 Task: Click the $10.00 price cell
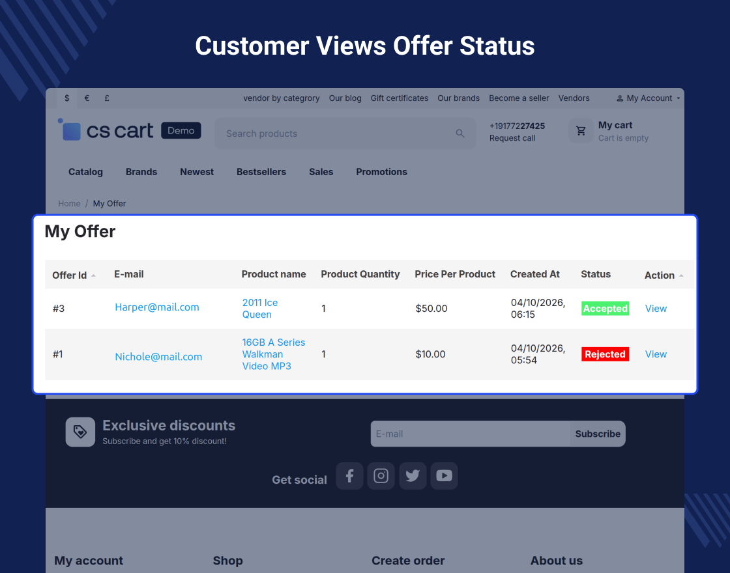click(431, 354)
